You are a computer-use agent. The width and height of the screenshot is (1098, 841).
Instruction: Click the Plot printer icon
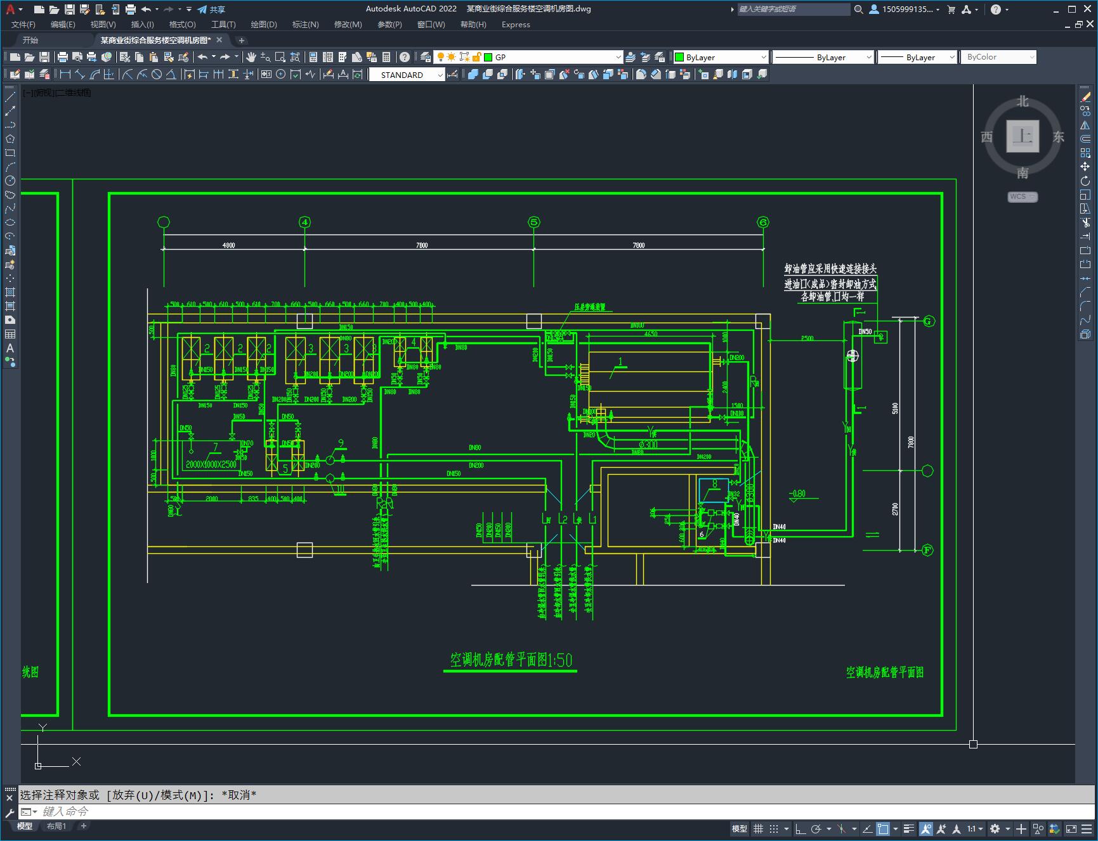coord(63,57)
